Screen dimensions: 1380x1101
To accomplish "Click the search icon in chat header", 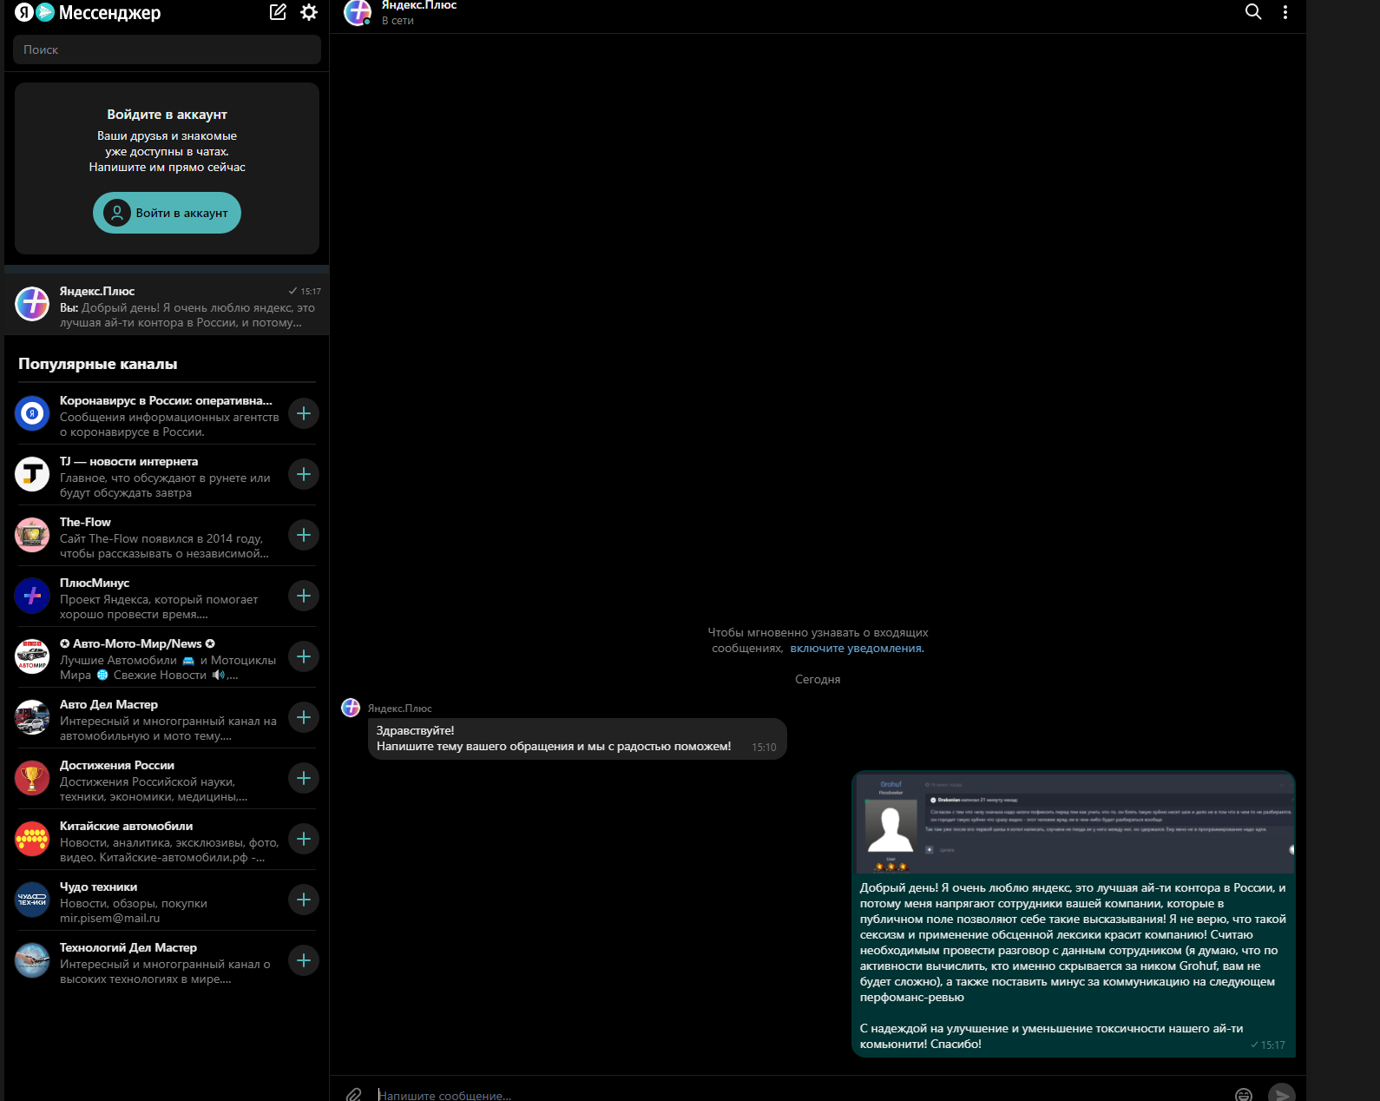I will 1253,11.
